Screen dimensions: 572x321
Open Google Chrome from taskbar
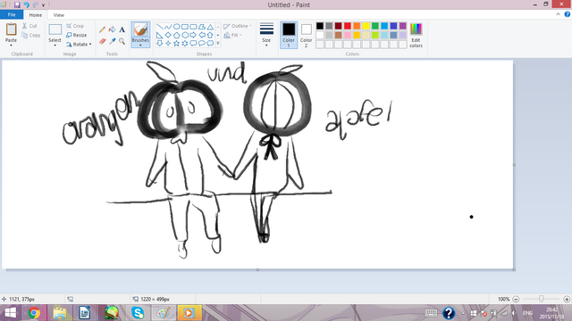click(x=34, y=313)
